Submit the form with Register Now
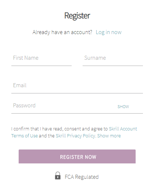 pos(77,156)
